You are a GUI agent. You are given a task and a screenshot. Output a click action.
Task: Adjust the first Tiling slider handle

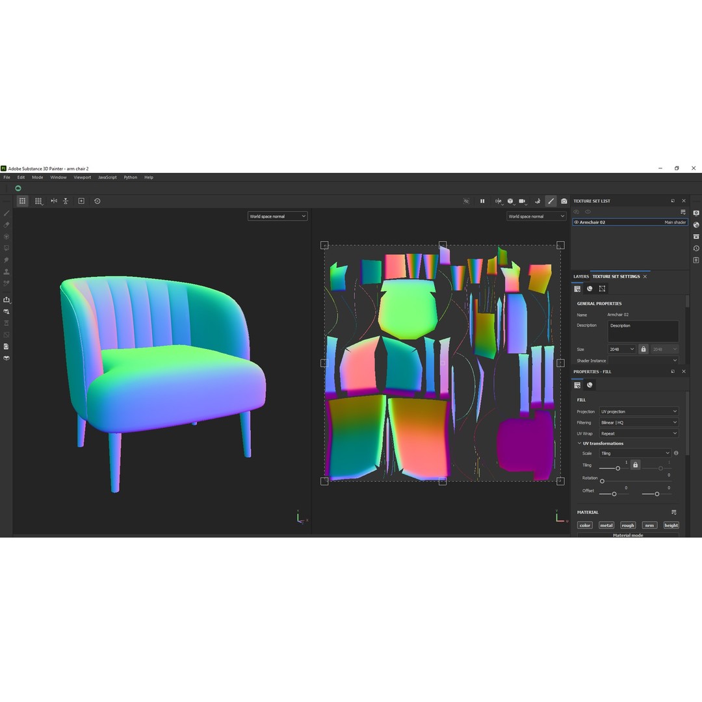tap(618, 468)
